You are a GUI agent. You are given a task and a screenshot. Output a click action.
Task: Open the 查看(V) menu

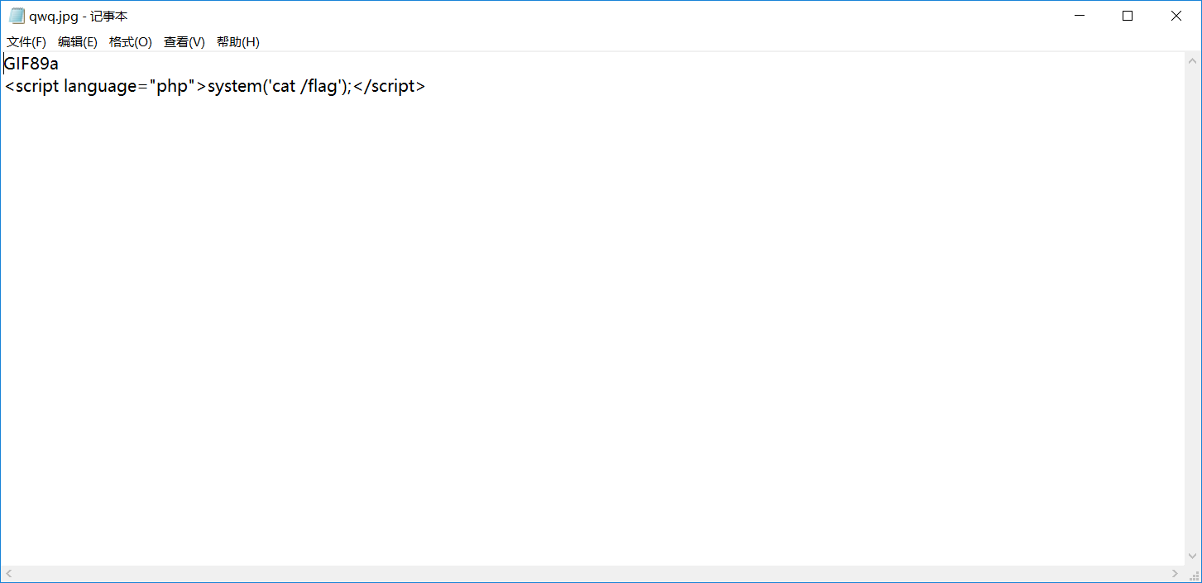[184, 42]
